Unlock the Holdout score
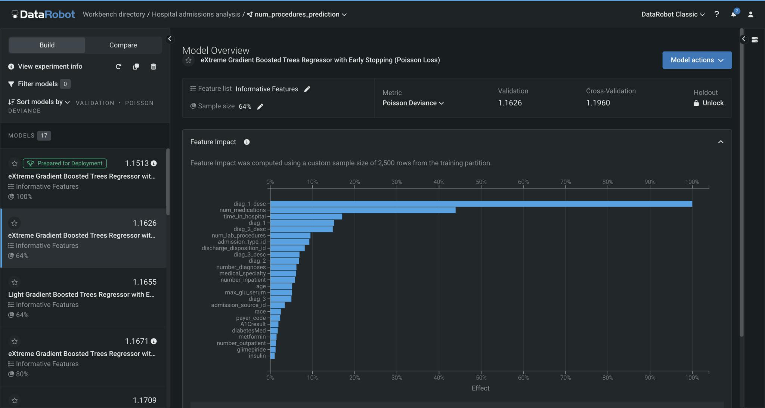 click(709, 103)
